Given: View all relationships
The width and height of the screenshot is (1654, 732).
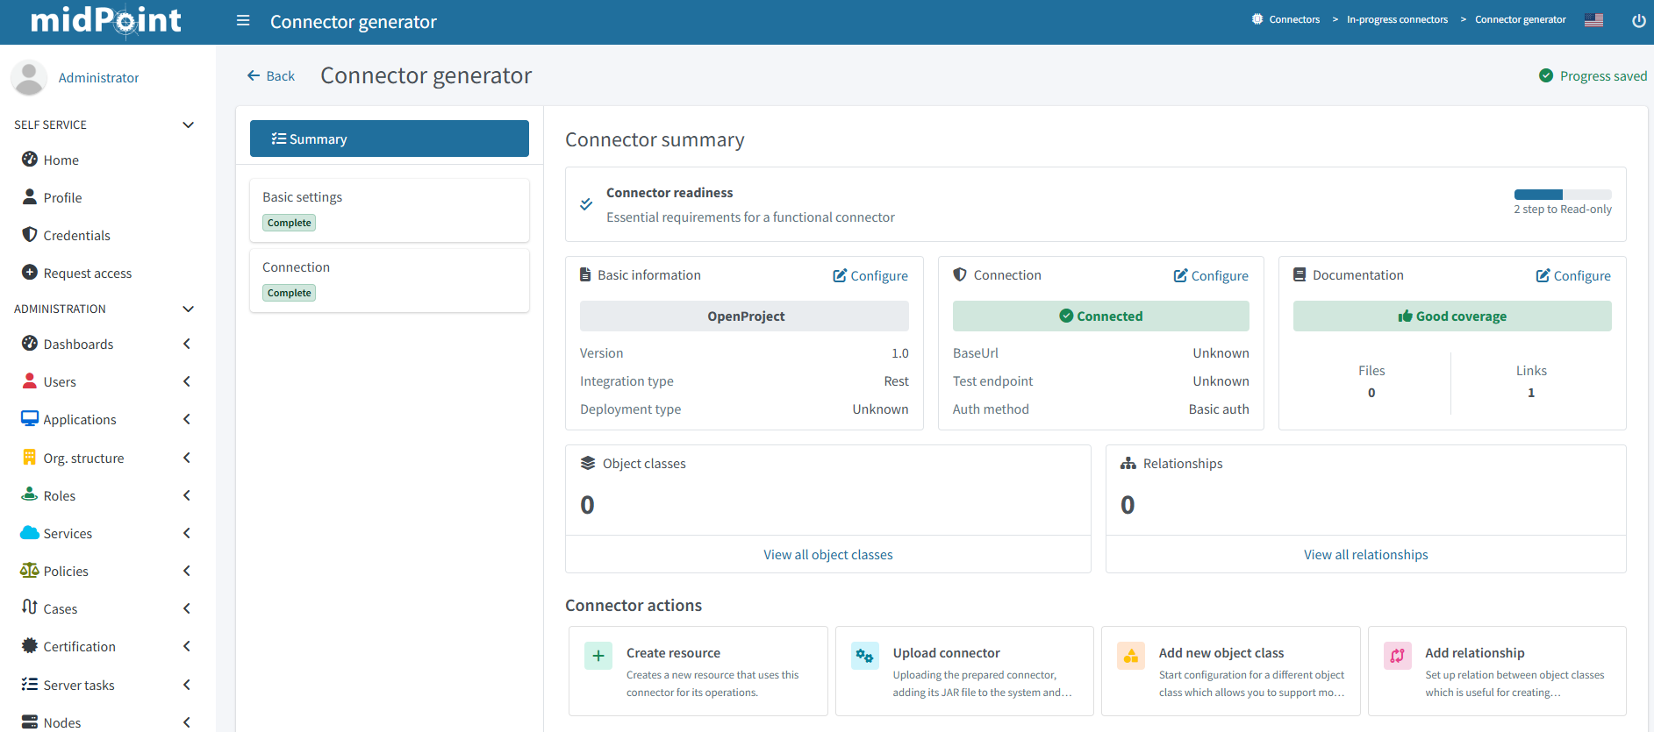Looking at the screenshot, I should (1365, 554).
